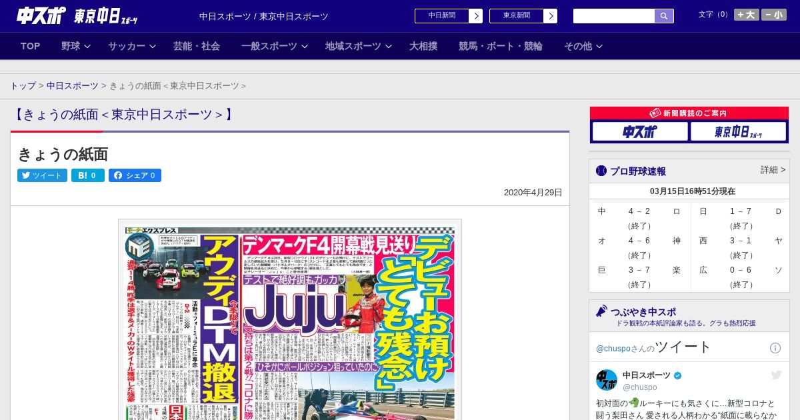Open the 地域スポーツ menu
The height and width of the screenshot is (420, 800).
353,46
